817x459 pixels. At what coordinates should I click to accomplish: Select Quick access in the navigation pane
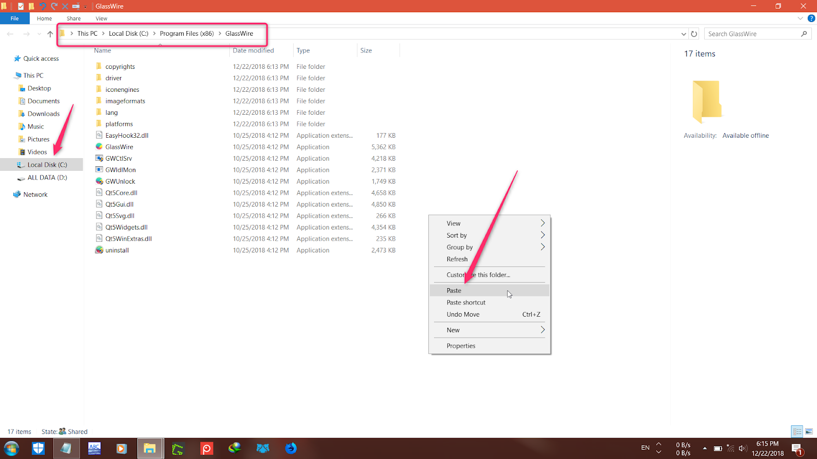[x=41, y=59]
